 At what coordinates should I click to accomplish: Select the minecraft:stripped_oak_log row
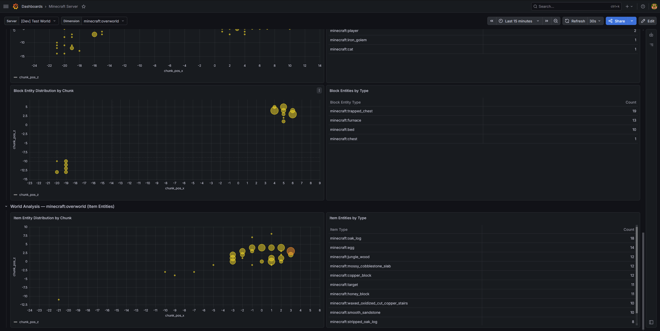tap(482, 322)
